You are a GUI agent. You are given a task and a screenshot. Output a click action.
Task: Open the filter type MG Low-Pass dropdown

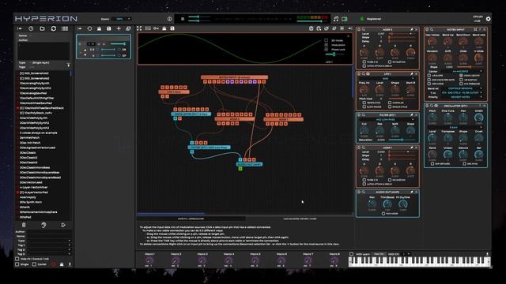[x=387, y=119]
